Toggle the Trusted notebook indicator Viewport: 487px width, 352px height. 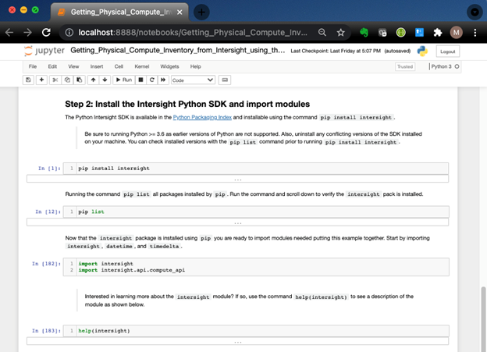pyautogui.click(x=405, y=67)
